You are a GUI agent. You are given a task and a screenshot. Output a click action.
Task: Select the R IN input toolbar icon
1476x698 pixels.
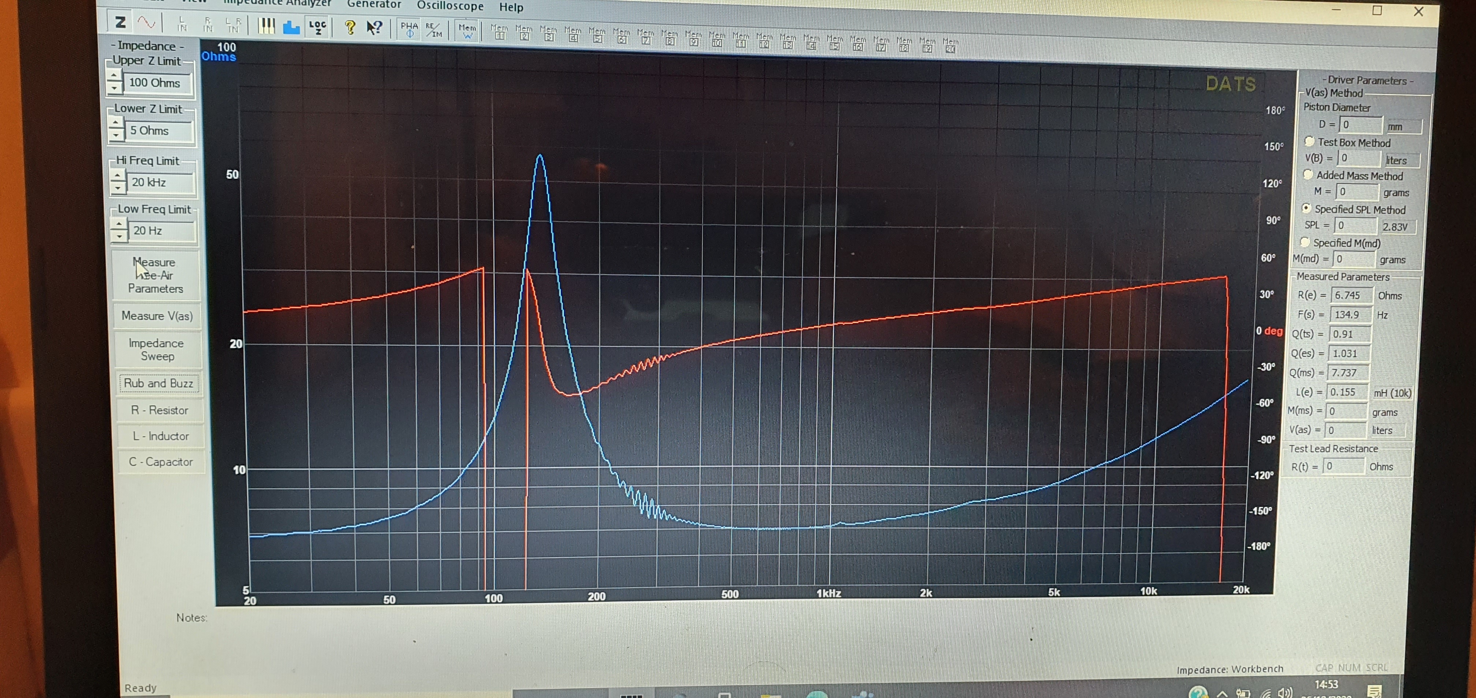(208, 25)
